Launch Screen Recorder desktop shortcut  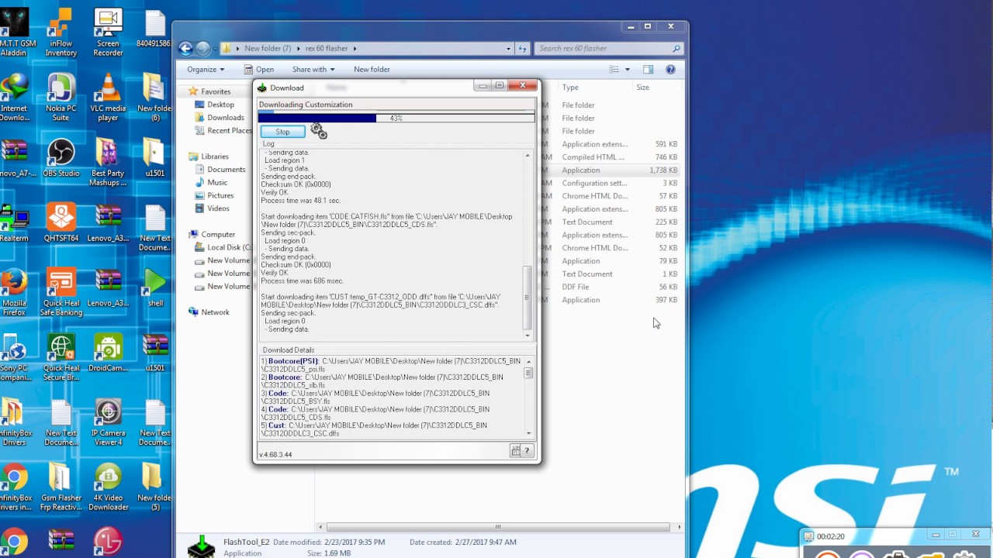108,33
